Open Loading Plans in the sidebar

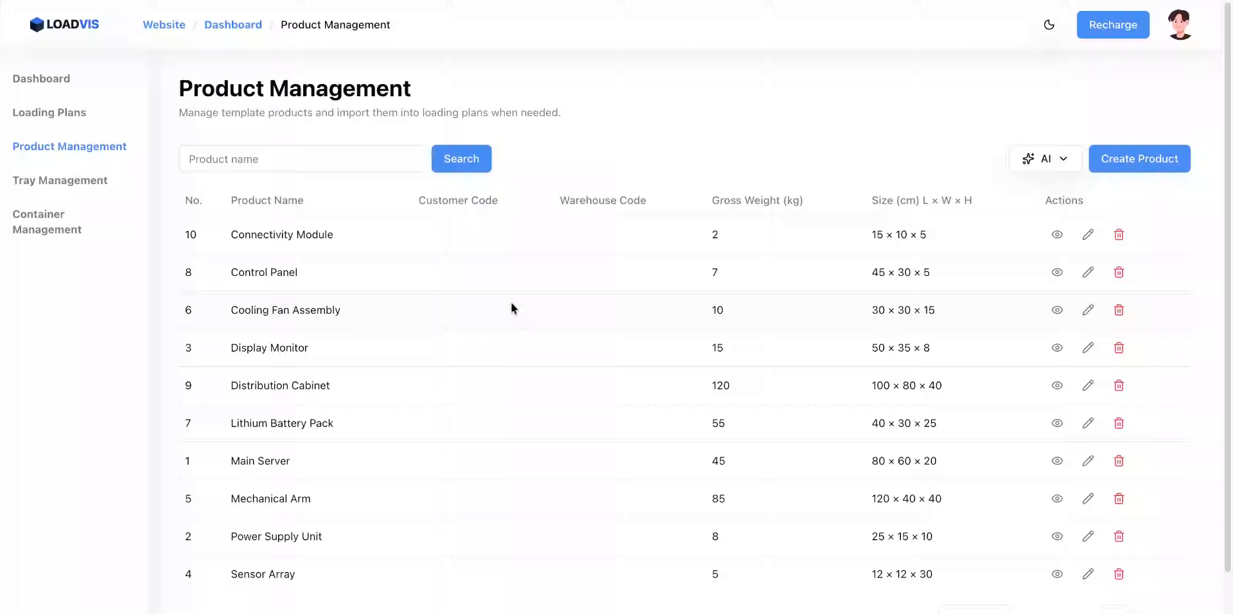[x=49, y=113]
